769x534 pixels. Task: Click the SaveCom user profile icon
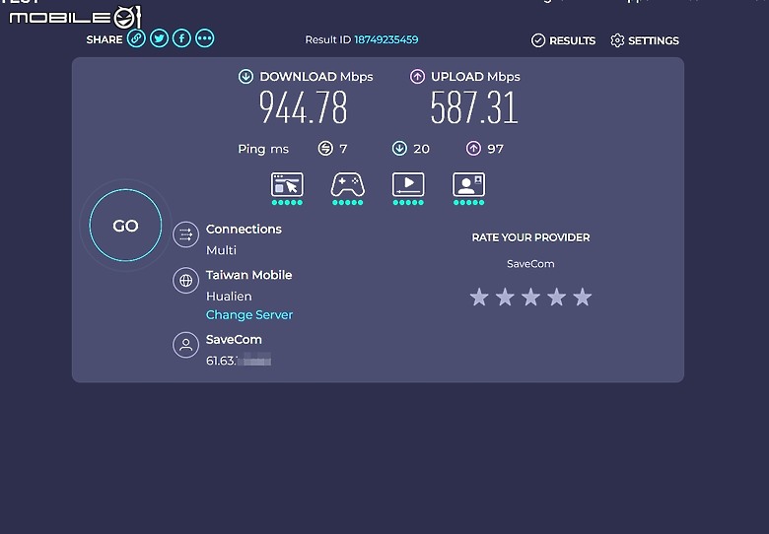[186, 345]
